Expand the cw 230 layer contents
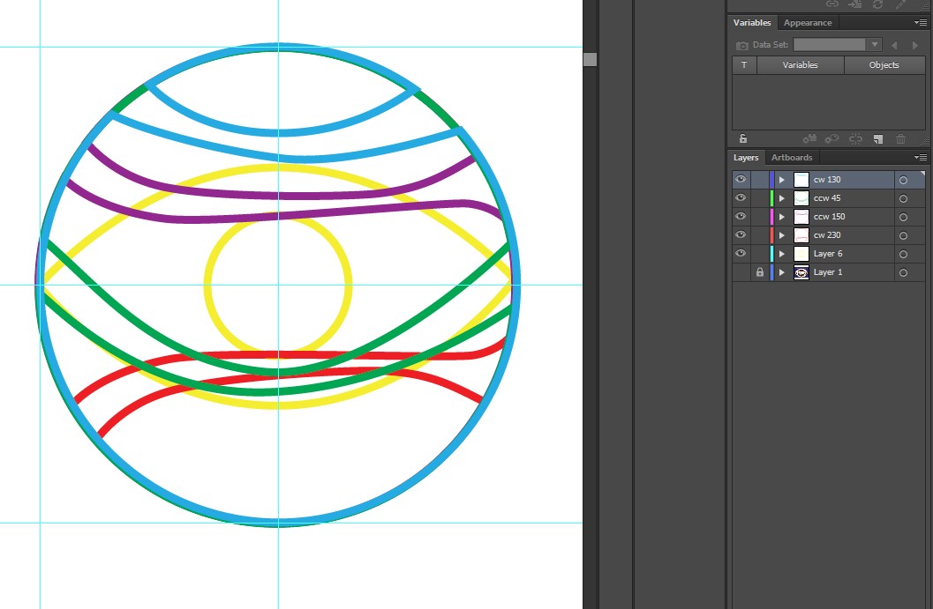The height and width of the screenshot is (609, 933). 780,234
